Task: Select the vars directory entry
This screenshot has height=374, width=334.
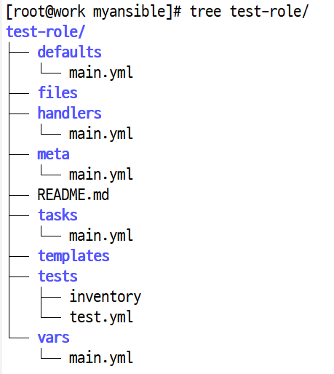Action: click(x=53, y=338)
